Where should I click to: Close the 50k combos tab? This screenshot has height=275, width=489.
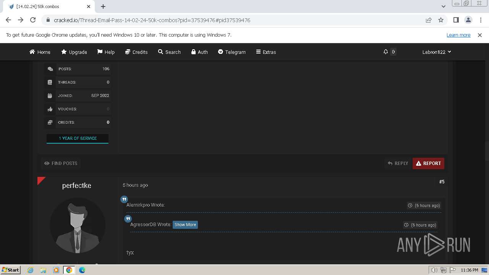[x=89, y=6]
